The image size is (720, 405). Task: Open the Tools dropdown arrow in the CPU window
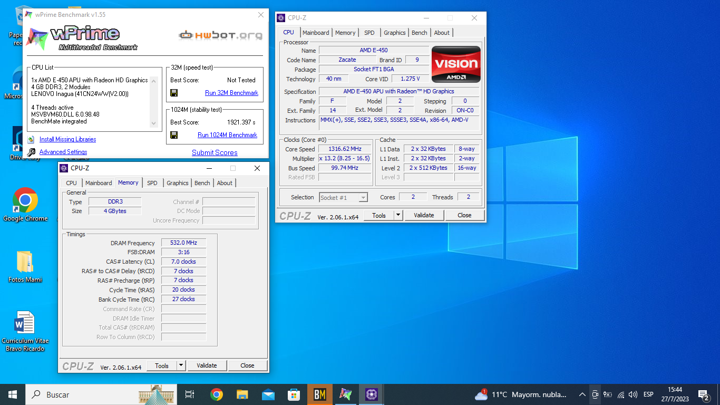[x=398, y=215]
